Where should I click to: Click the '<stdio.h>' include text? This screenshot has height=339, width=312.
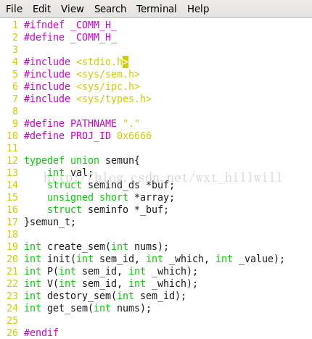pyautogui.click(x=102, y=62)
